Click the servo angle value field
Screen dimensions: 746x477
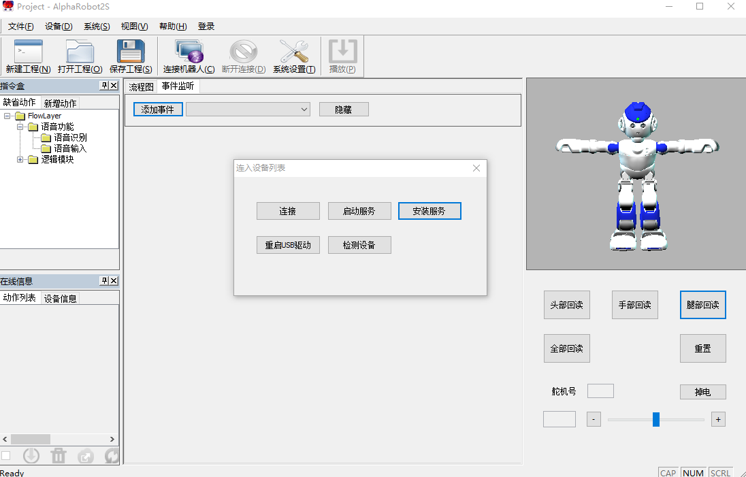pyautogui.click(x=559, y=419)
